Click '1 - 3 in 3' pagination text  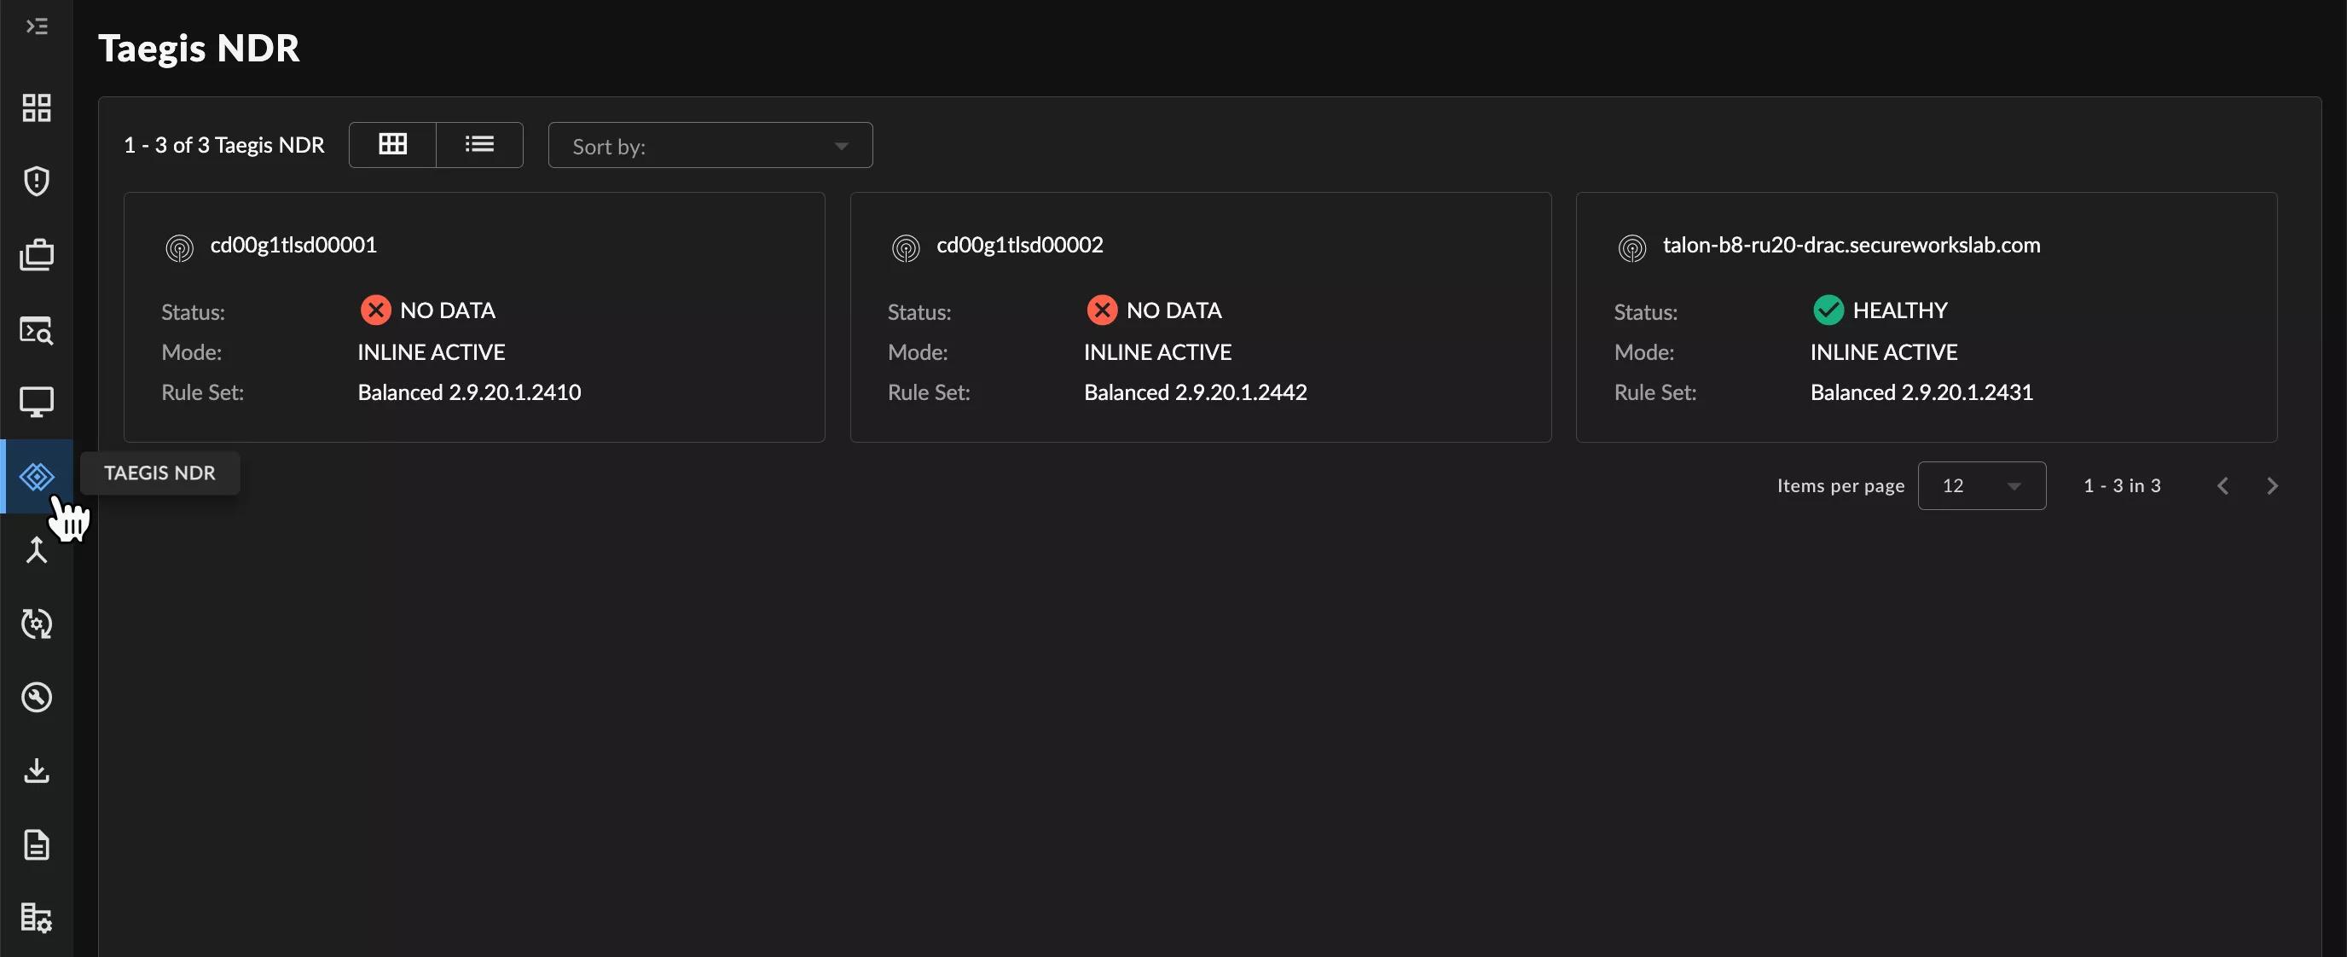tap(2122, 486)
